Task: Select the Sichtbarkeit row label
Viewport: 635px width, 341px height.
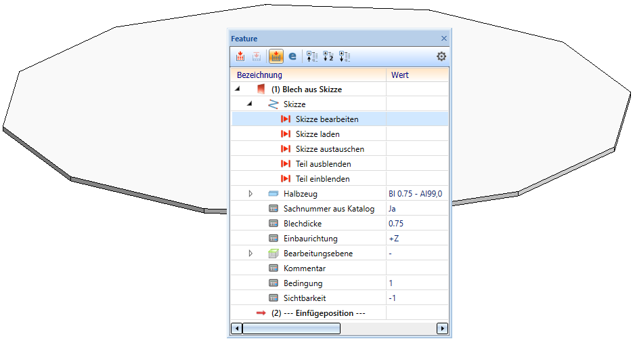Action: tap(305, 298)
